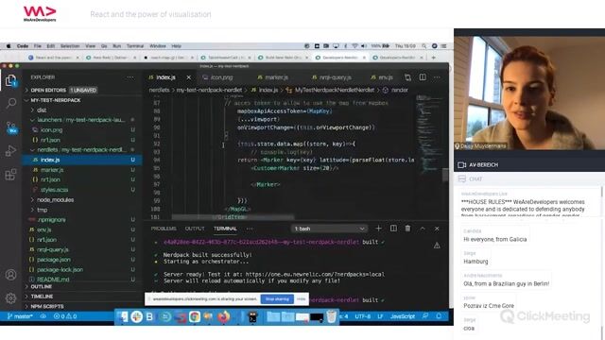Image resolution: width=605 pixels, height=340 pixels.
Task: Click Hide on the screen sharing bar
Action: (302, 299)
